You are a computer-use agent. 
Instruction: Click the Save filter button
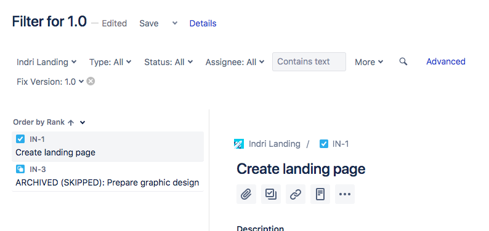coord(149,23)
